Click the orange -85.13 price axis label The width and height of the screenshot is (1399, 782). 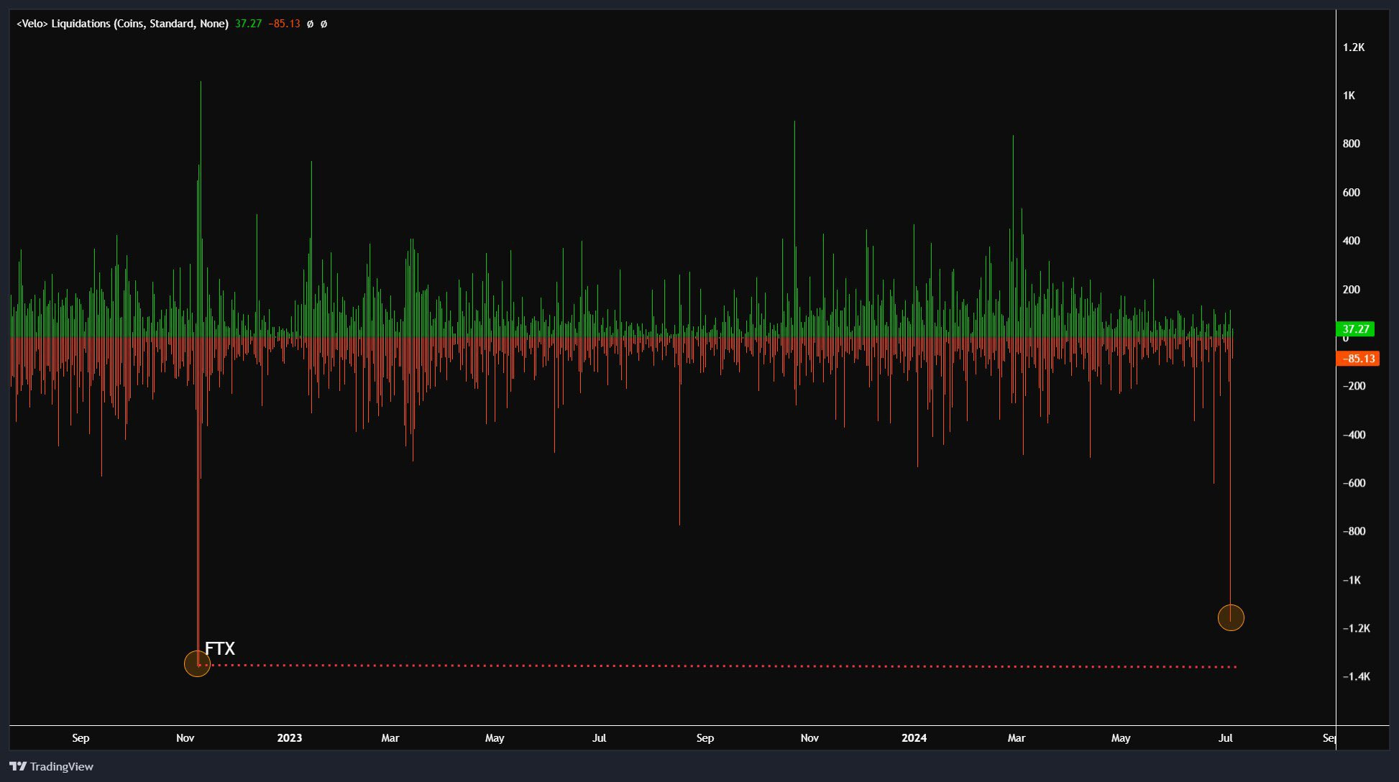pyautogui.click(x=1357, y=359)
